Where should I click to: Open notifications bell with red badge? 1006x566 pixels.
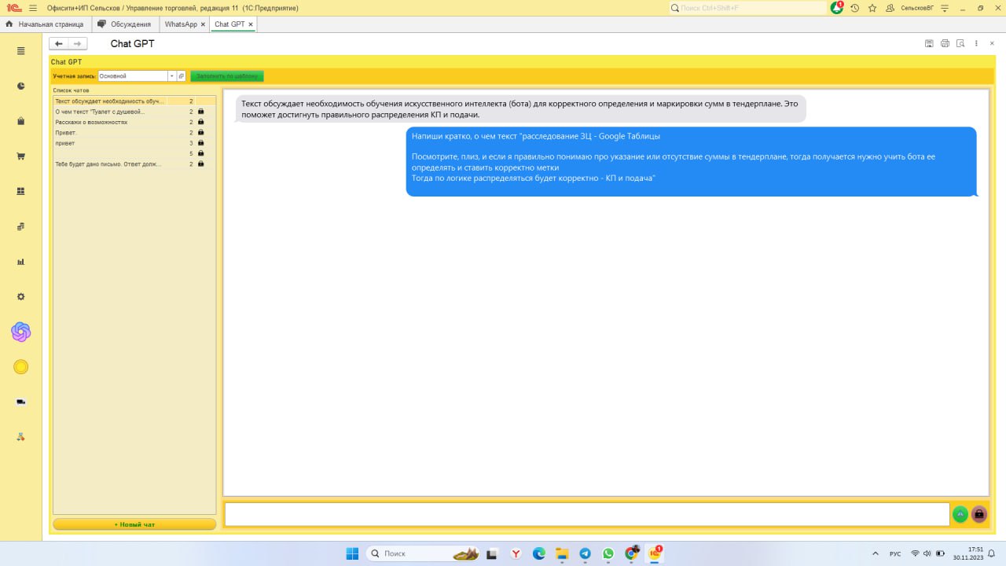point(837,8)
